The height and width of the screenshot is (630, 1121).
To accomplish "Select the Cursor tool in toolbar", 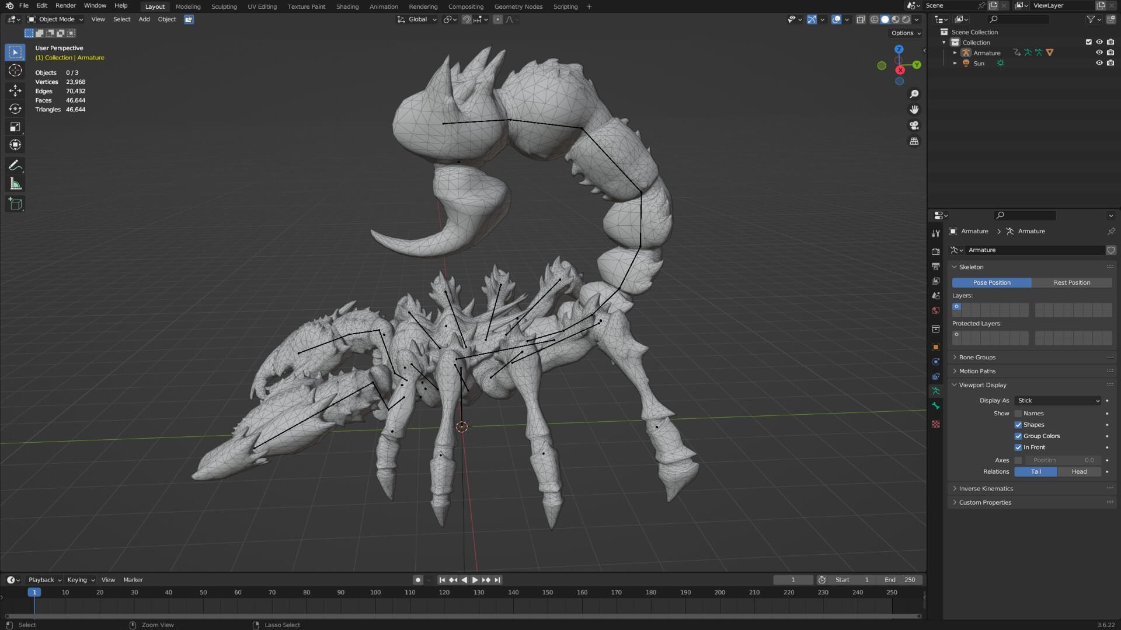I will pos(15,71).
